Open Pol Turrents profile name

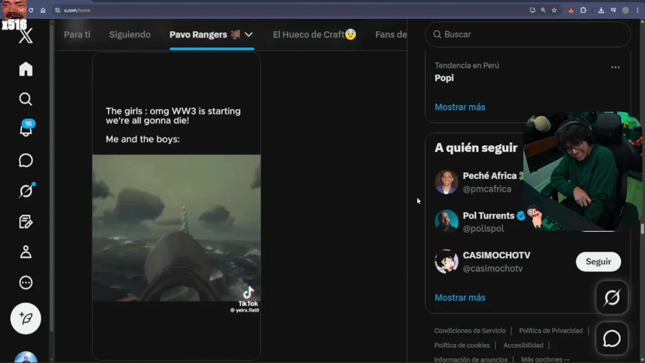(x=488, y=215)
